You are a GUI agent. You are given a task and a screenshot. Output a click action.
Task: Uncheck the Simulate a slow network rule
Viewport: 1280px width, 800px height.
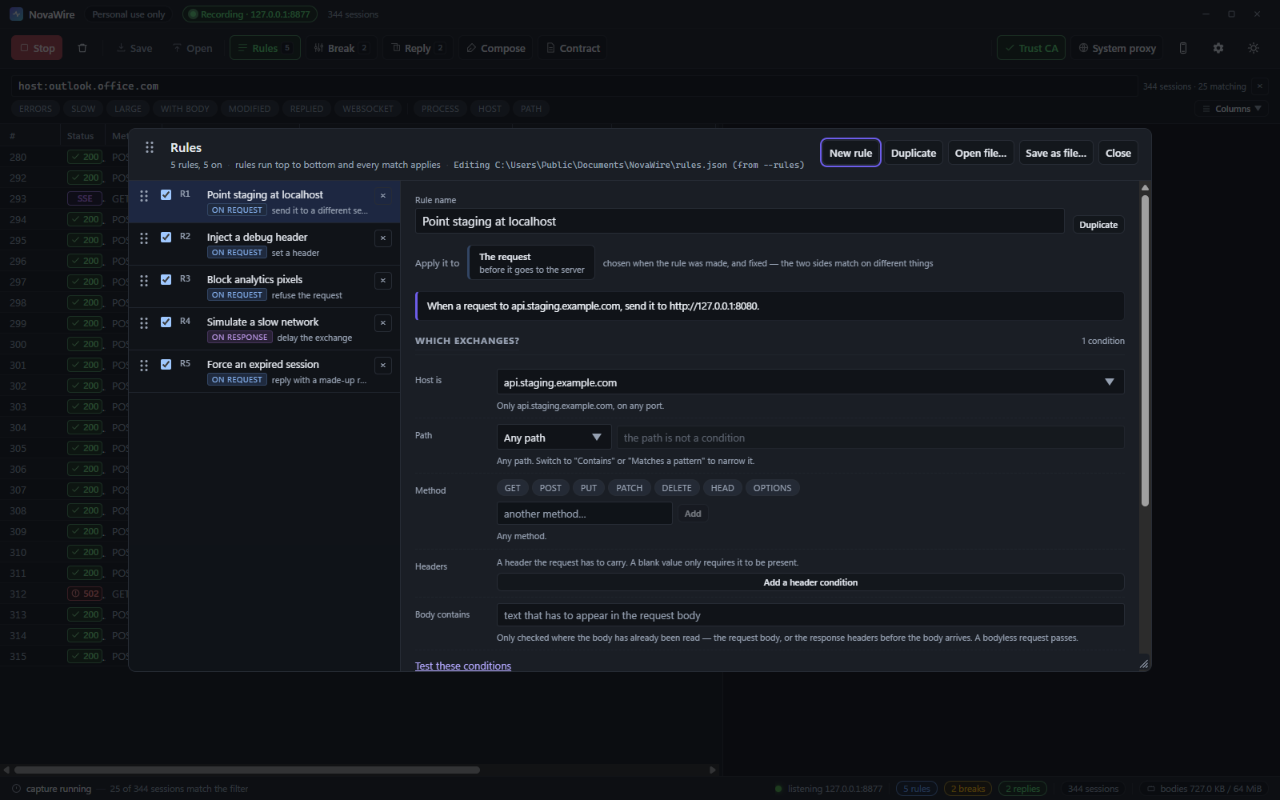point(166,322)
